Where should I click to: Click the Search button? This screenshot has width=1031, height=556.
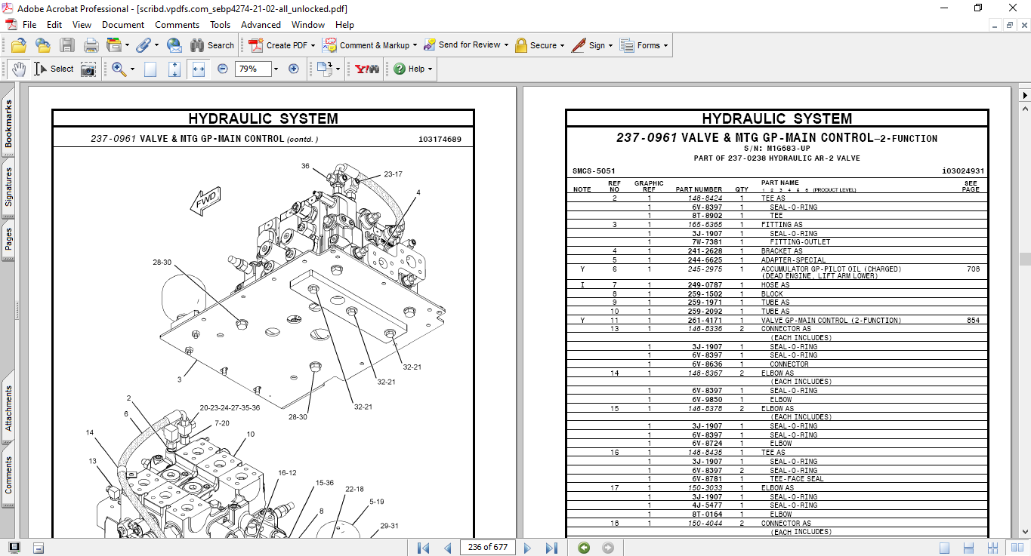(212, 45)
